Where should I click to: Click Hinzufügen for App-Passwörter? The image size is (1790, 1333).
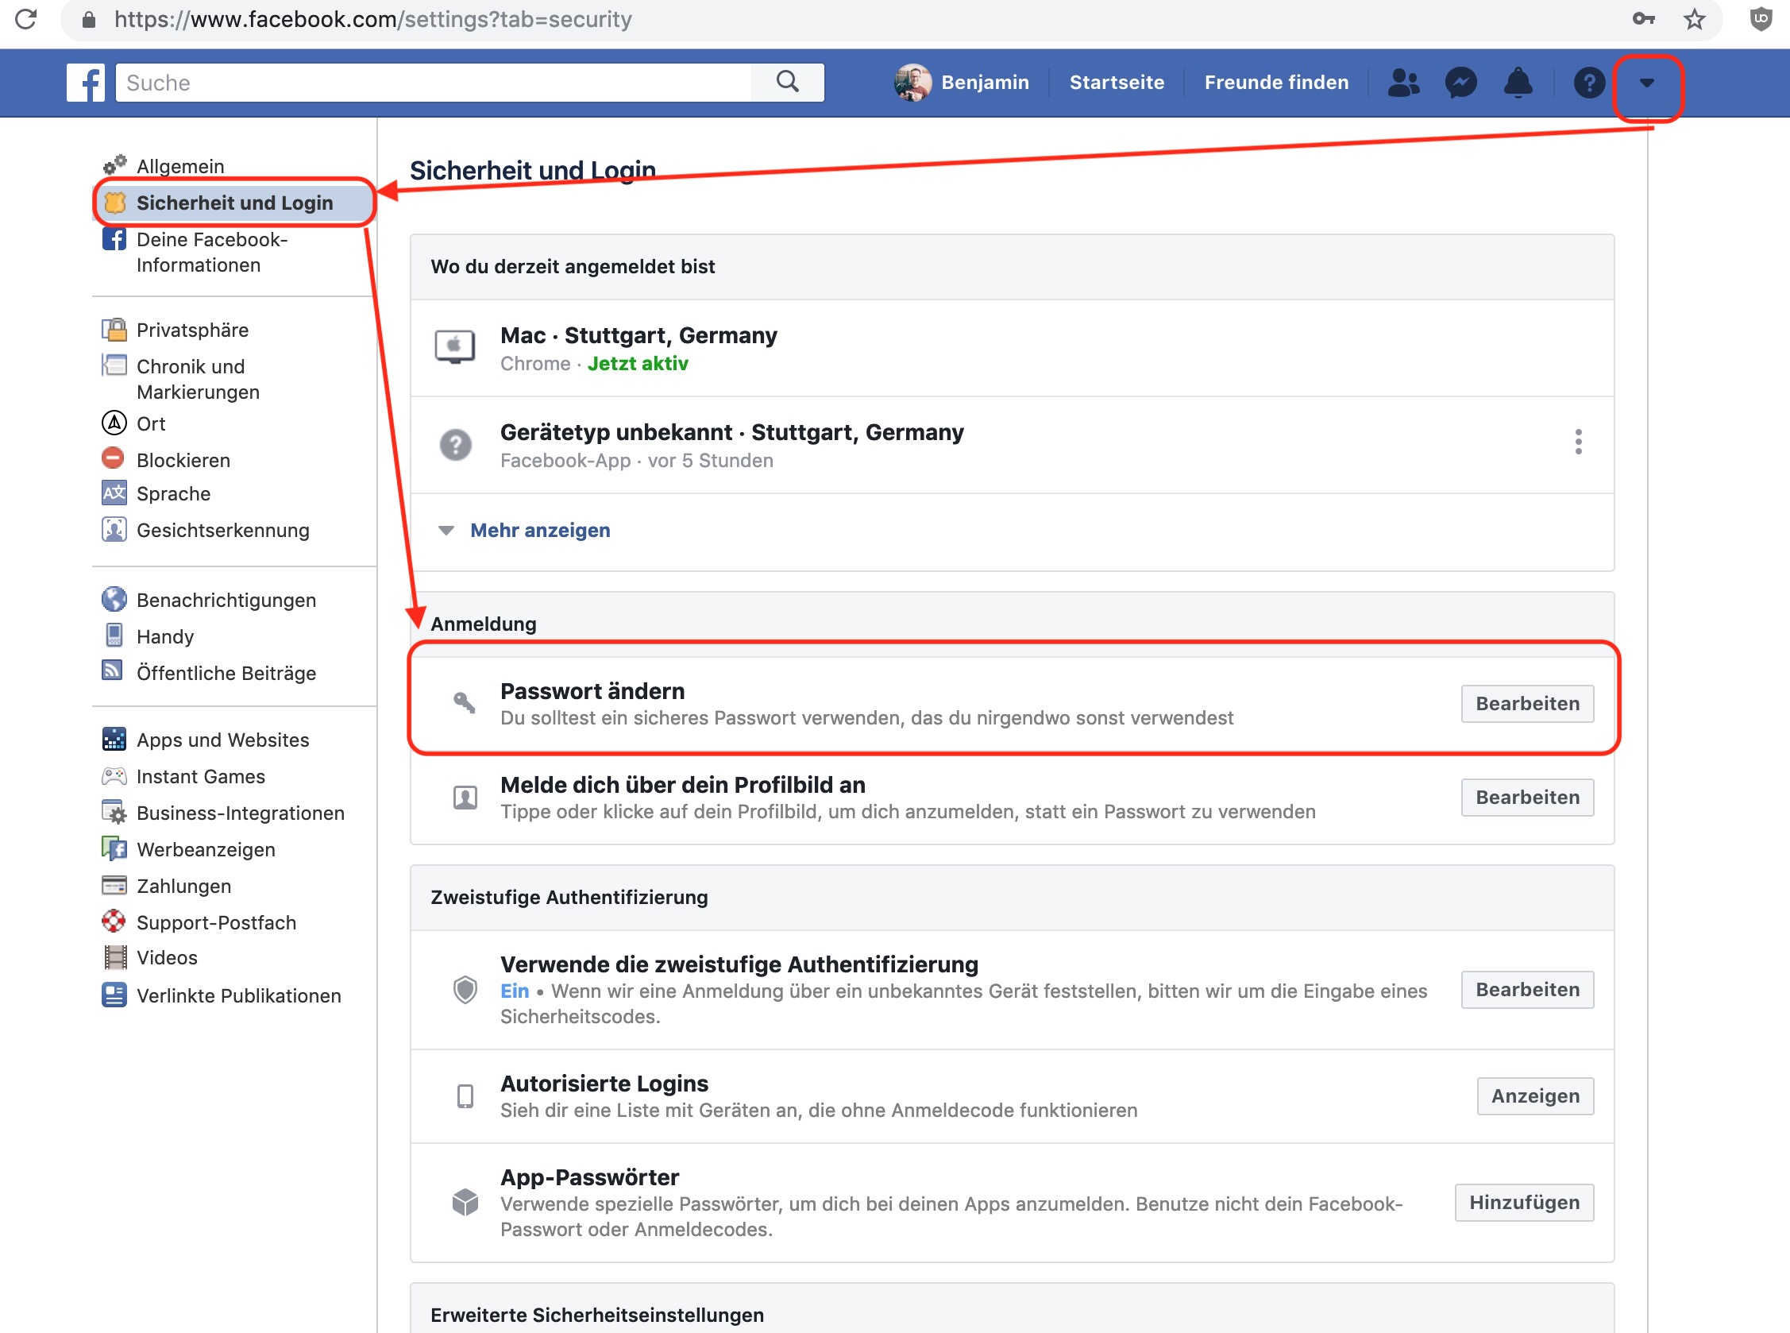coord(1523,1202)
